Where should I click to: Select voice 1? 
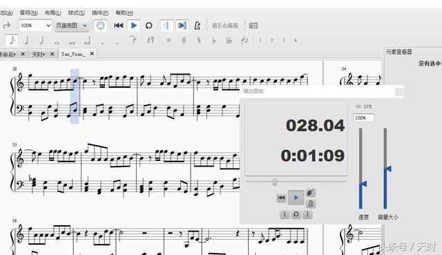point(260,40)
